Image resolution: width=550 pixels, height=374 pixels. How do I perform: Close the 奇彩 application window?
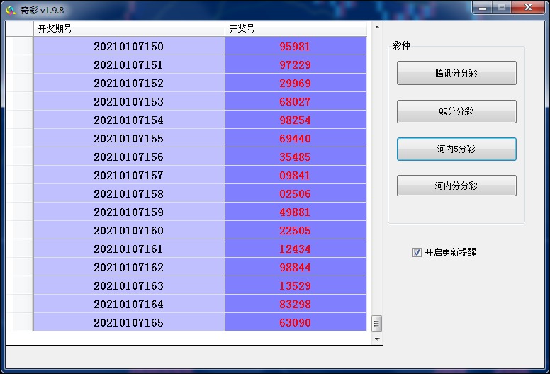point(527,7)
